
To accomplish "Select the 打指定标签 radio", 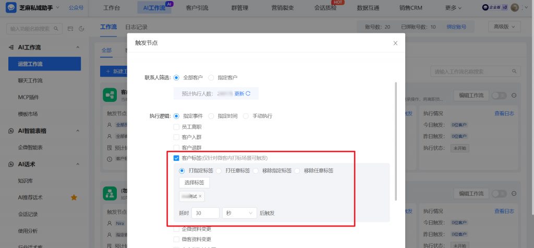I will point(182,171).
